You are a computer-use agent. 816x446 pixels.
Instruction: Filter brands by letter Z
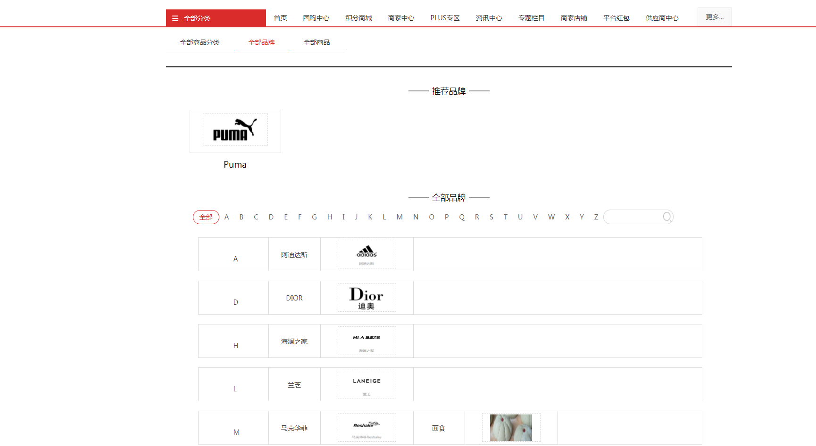coord(596,217)
